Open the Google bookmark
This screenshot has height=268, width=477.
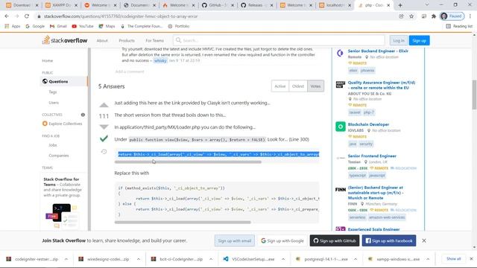pos(35,26)
